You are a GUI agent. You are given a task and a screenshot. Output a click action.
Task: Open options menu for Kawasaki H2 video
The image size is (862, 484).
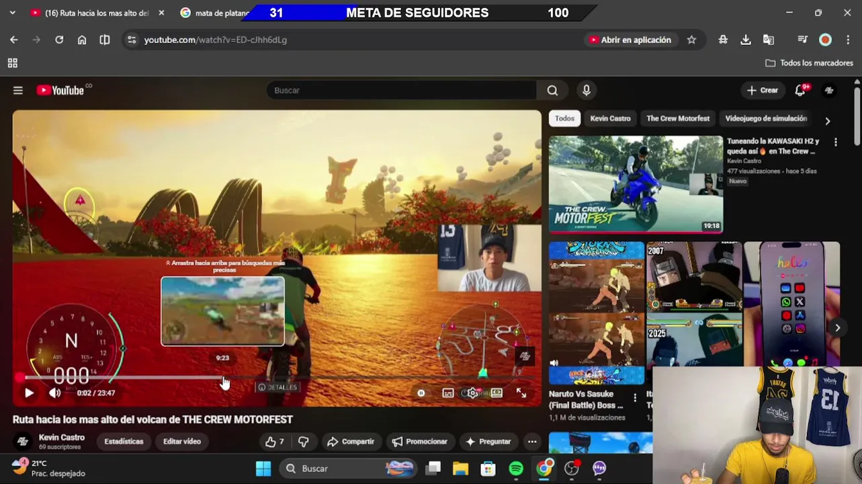click(836, 143)
